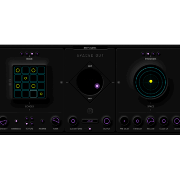Image resolution: width=180 pixels, height=180 pixels.
Task: Toggle the Echoes section power dot right of grid
Action: [61, 82]
